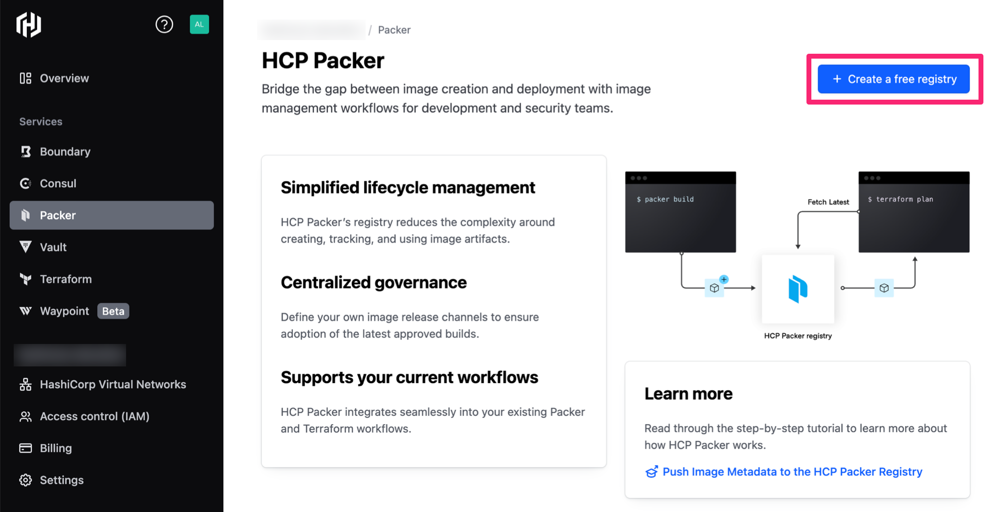Click the Vault triangle icon
The width and height of the screenshot is (1001, 512).
(25, 247)
